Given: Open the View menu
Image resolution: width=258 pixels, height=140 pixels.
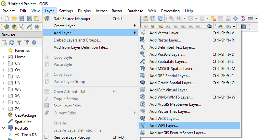Looking at the screenshot, I should [x=35, y=11].
